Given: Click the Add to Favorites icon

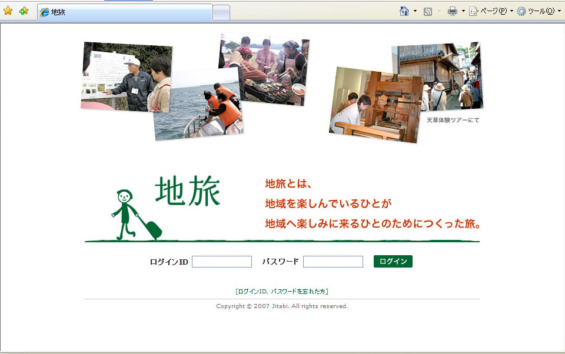Looking at the screenshot, I should click(24, 11).
